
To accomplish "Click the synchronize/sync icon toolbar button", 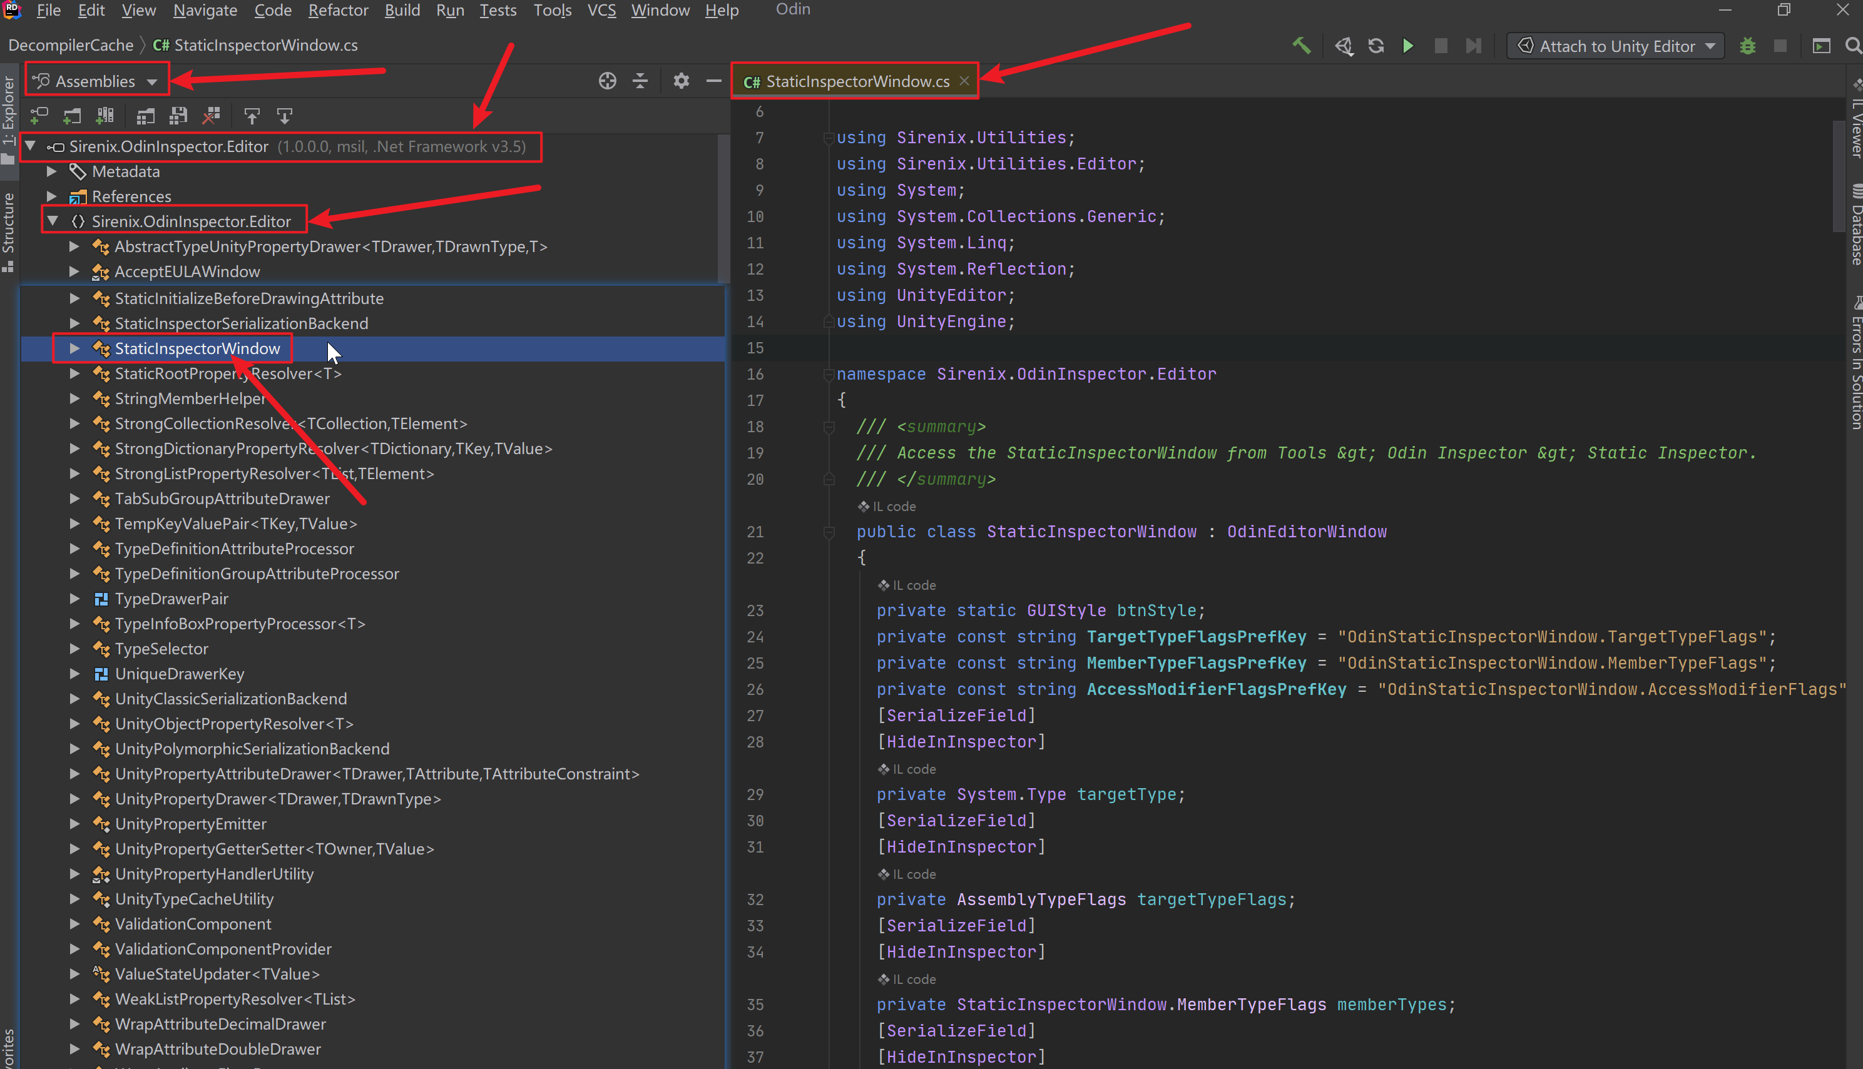I will (x=1376, y=46).
